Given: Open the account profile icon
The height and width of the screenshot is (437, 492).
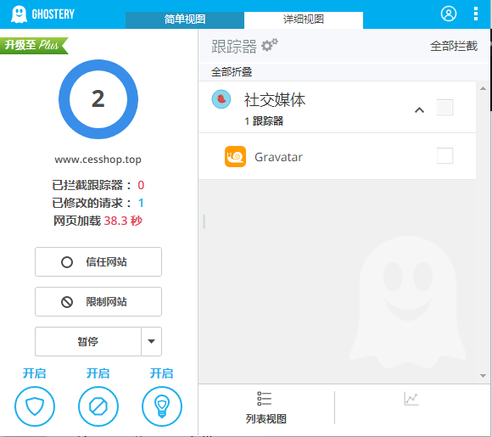Looking at the screenshot, I should [449, 14].
